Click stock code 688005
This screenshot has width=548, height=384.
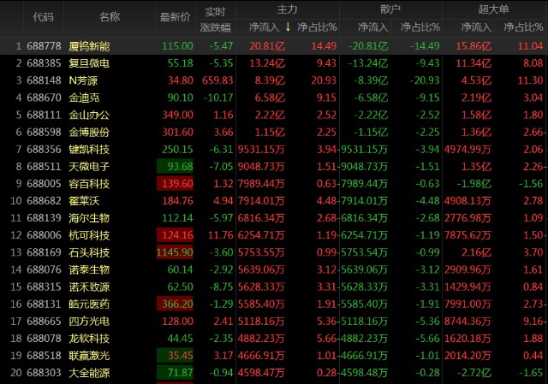pos(44,184)
